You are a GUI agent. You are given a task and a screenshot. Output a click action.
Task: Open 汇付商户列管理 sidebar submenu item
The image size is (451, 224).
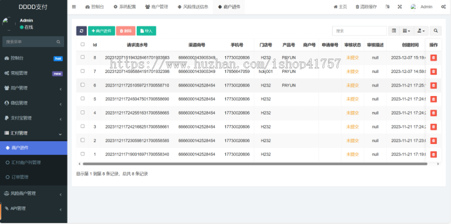34,162
